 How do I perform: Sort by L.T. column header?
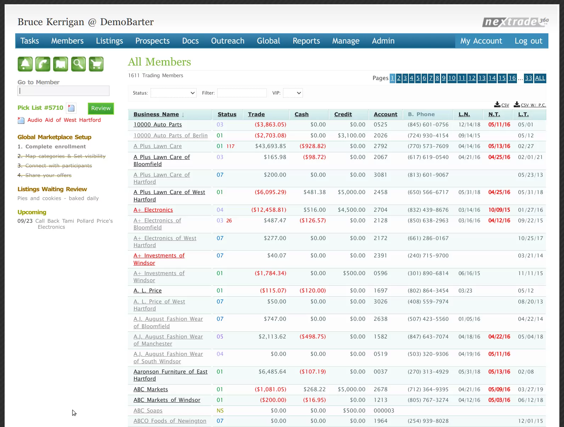coord(524,114)
